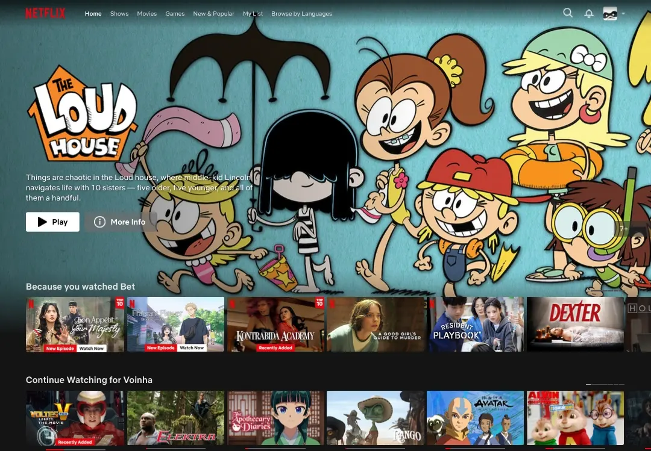Viewport: 651px width, 451px height.
Task: Click Watch Now on Fragrant Flower
Action: tap(192, 347)
